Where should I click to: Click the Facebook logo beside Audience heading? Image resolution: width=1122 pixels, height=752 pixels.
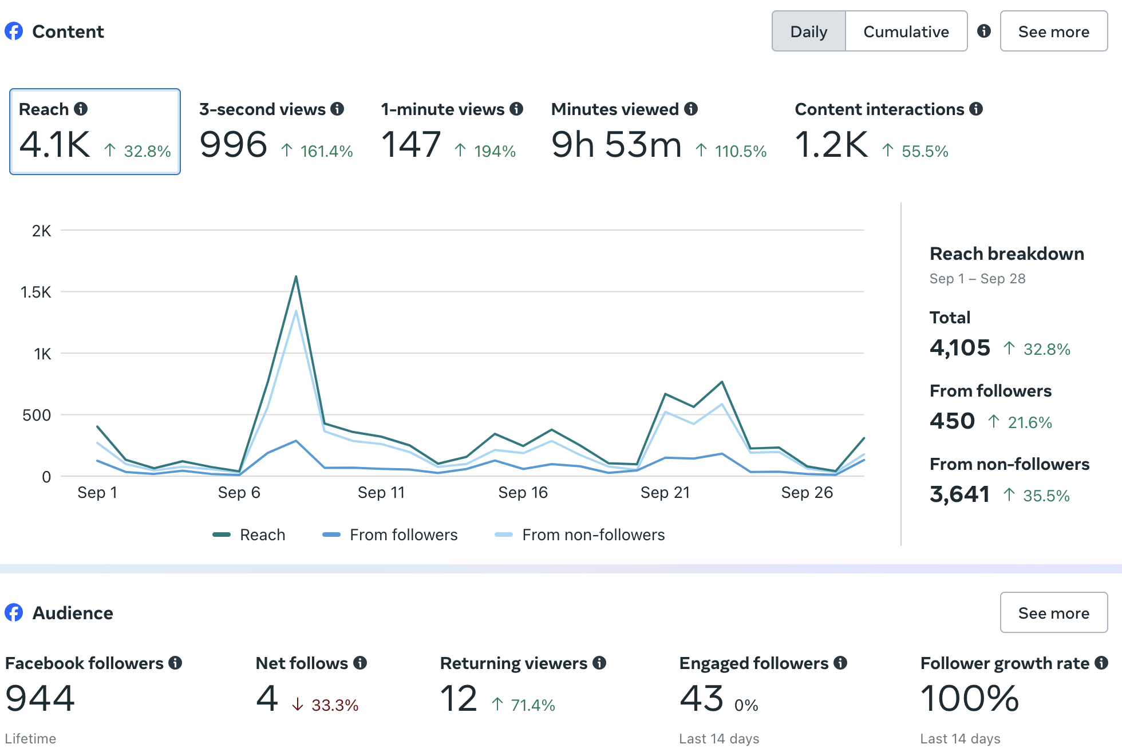pyautogui.click(x=14, y=612)
